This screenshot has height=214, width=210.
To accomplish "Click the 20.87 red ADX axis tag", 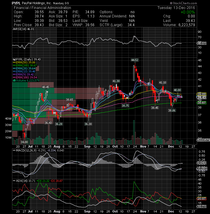I will (202, 199).
